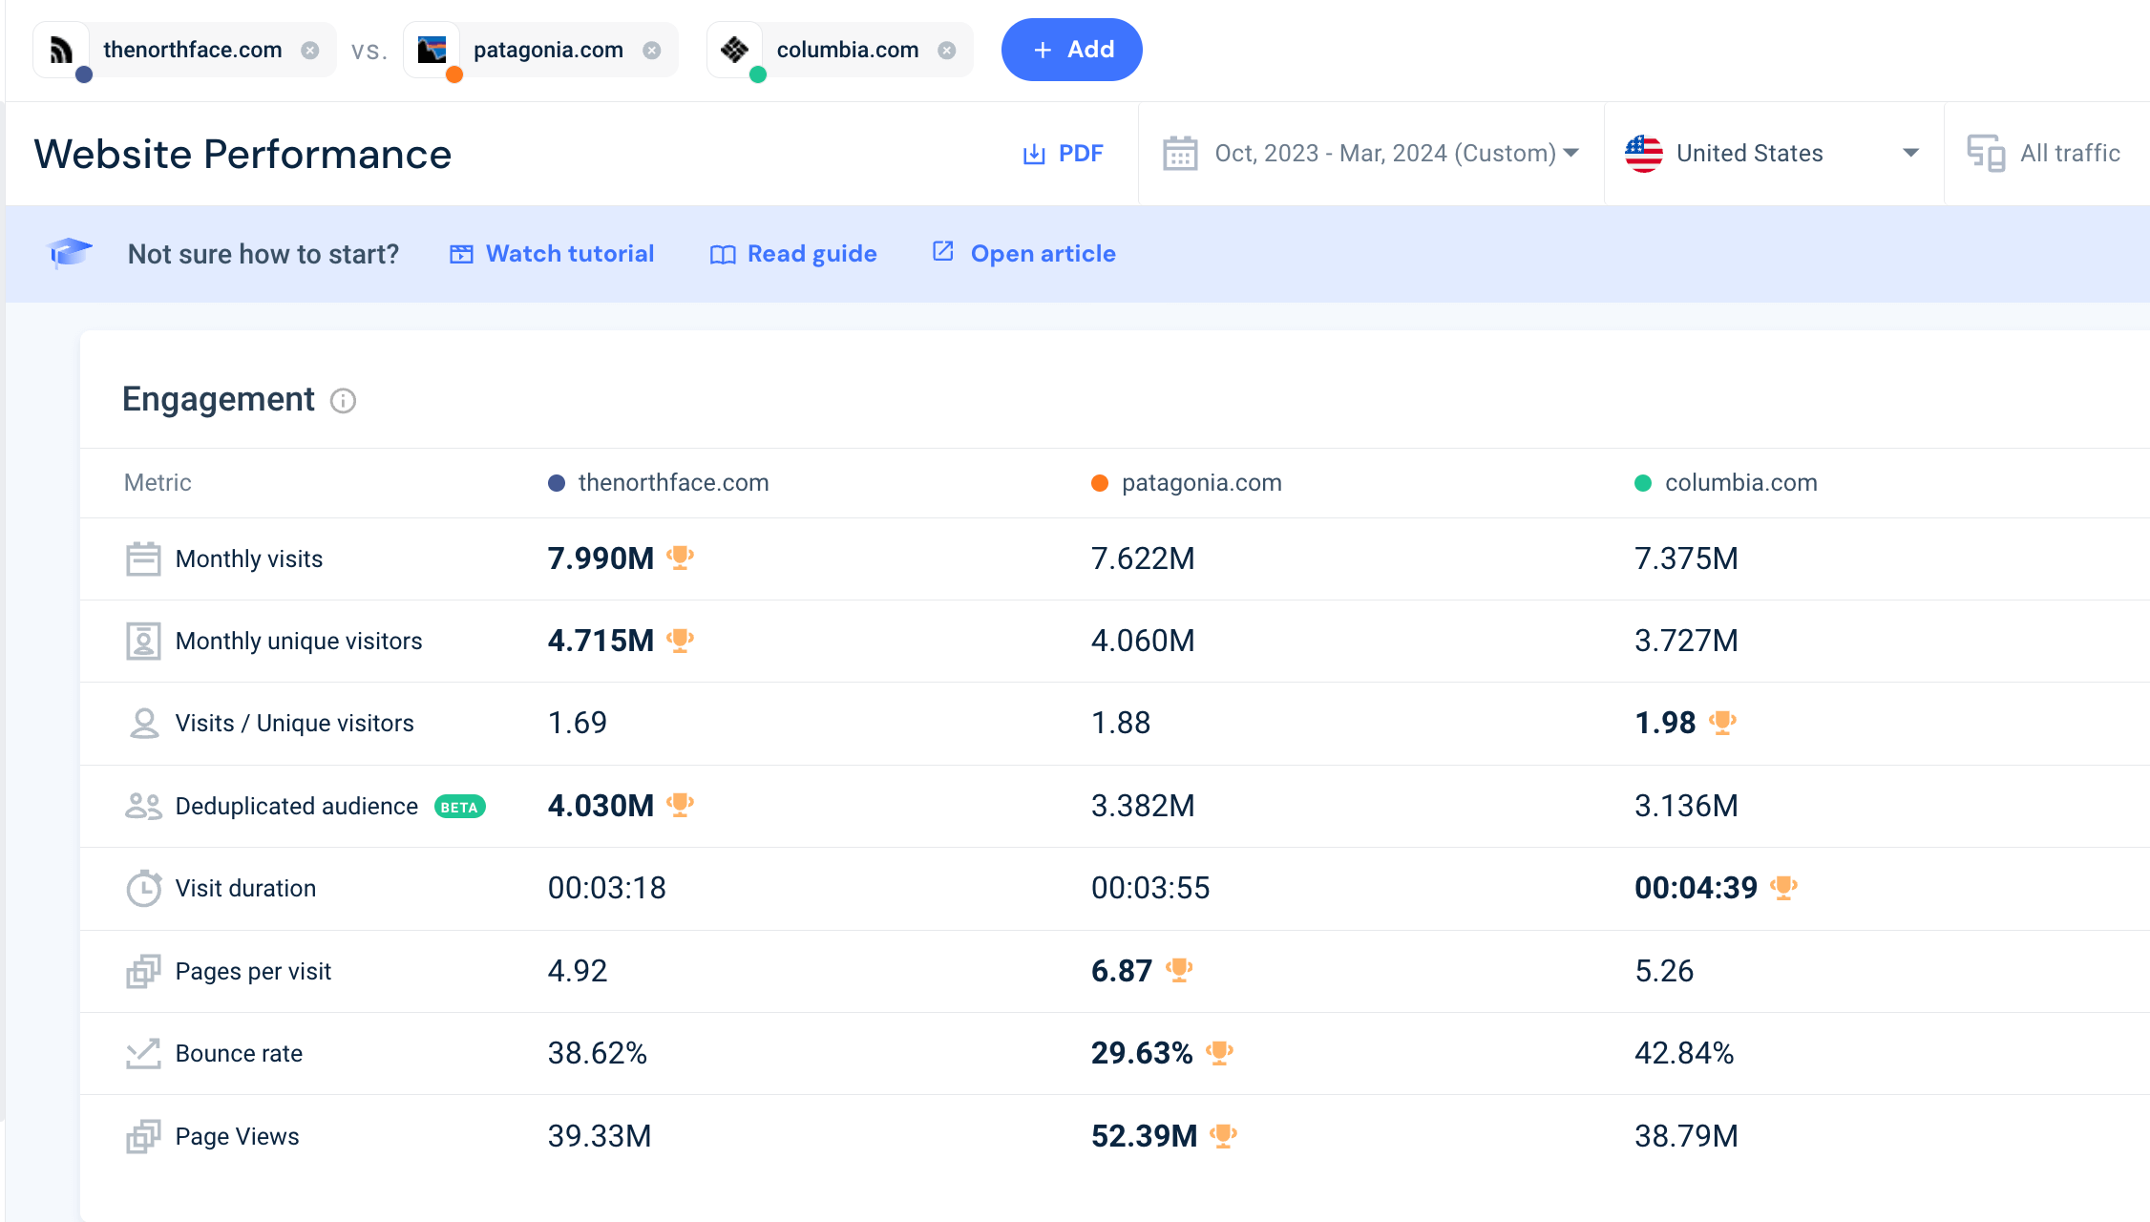Click the Add competitor button
2150x1222 pixels.
1071,50
